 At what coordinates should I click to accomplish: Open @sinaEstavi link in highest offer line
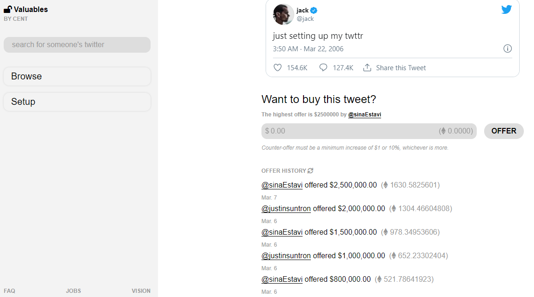pyautogui.click(x=364, y=115)
